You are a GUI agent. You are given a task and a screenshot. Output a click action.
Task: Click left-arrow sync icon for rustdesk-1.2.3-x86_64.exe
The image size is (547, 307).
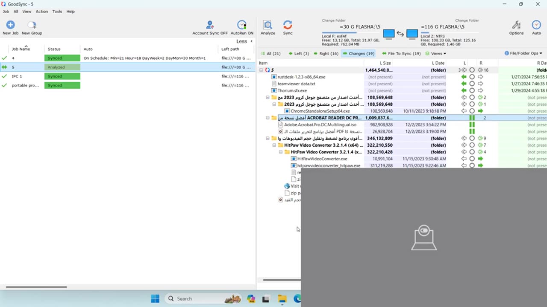(464, 77)
